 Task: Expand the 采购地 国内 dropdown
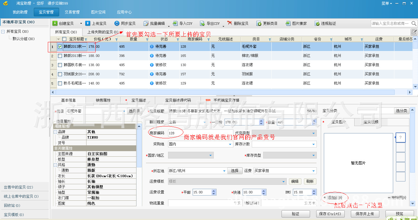click(x=231, y=144)
